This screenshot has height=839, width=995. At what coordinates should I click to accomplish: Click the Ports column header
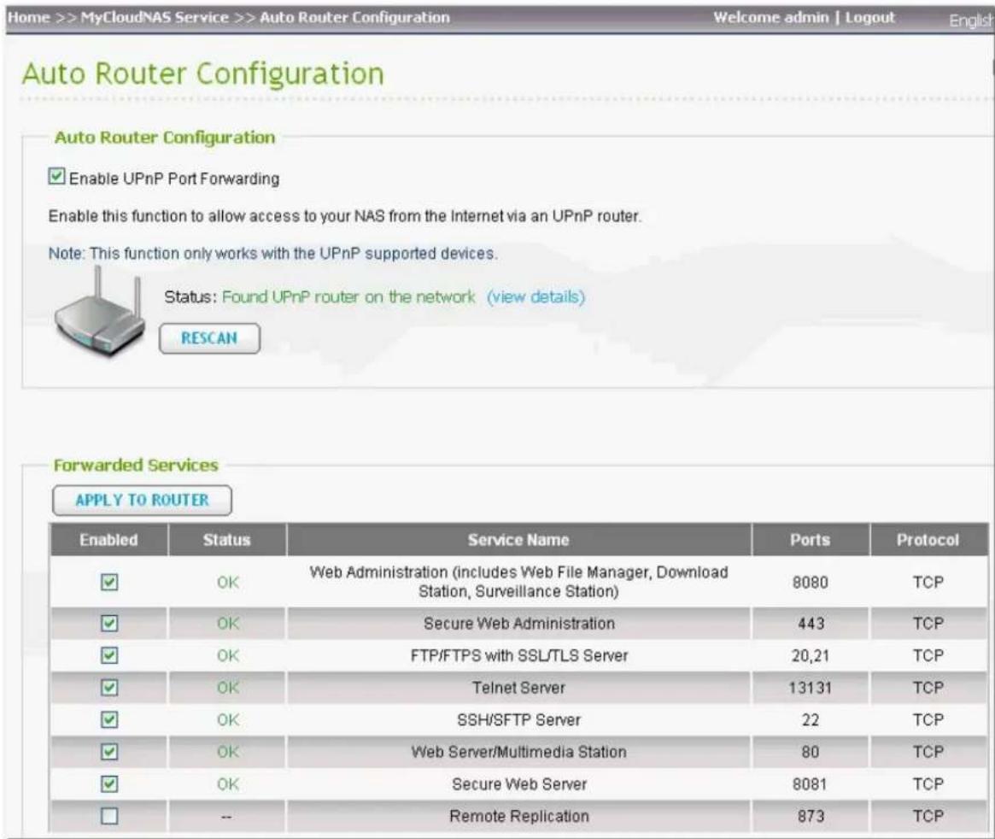[x=811, y=540]
